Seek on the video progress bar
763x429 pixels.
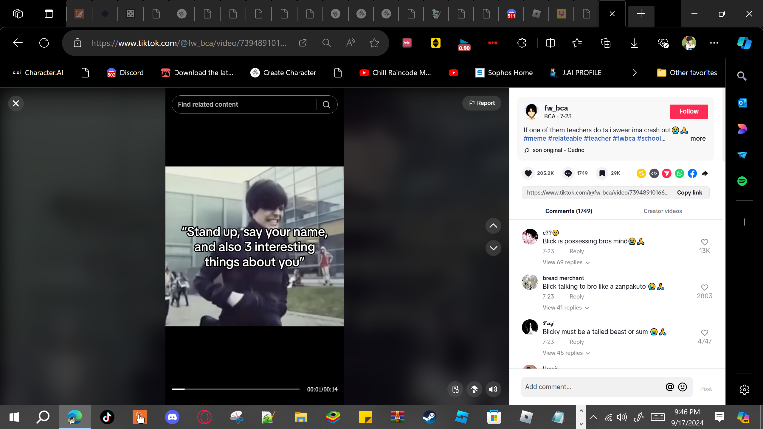pos(235,389)
